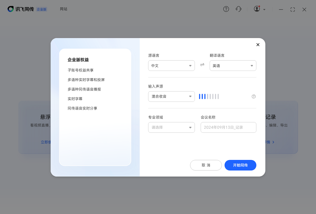Click the 取消 button
316x214 pixels.
click(x=206, y=165)
